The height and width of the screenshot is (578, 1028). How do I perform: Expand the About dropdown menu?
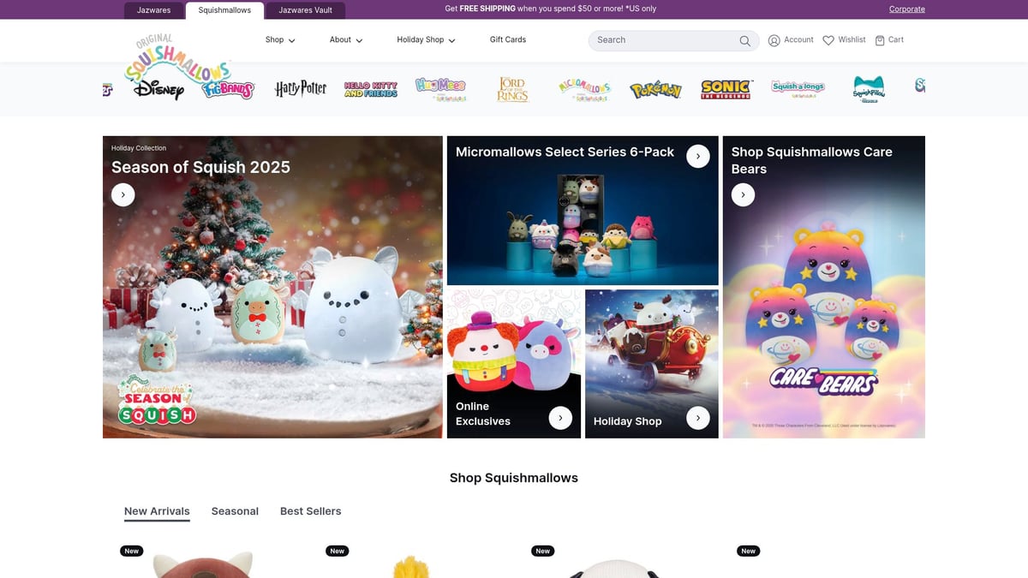tap(346, 40)
